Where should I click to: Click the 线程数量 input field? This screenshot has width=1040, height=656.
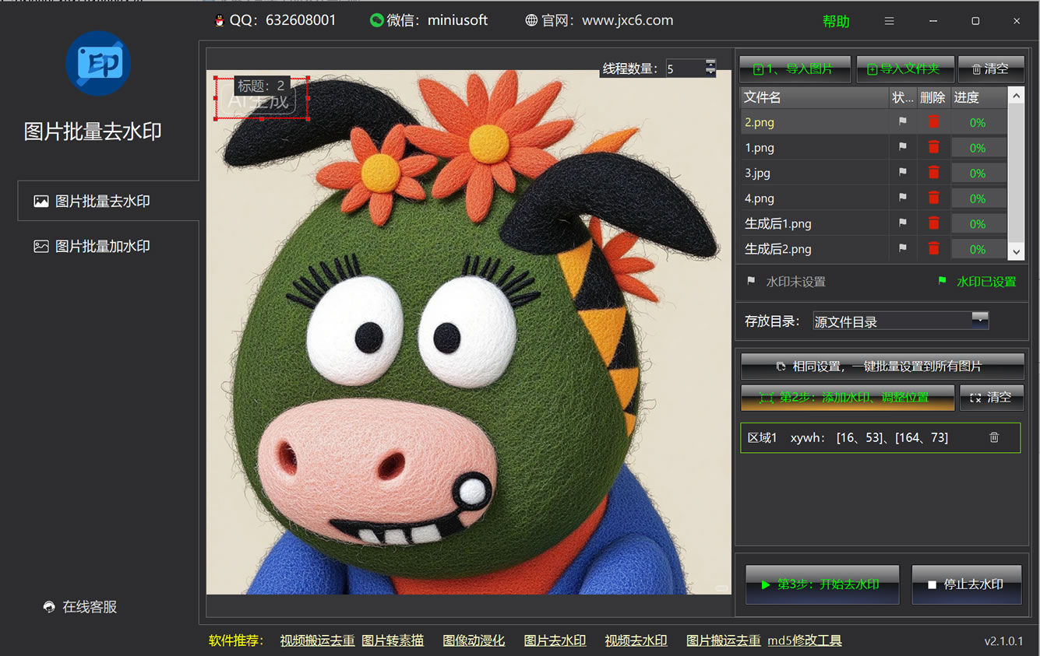point(684,68)
